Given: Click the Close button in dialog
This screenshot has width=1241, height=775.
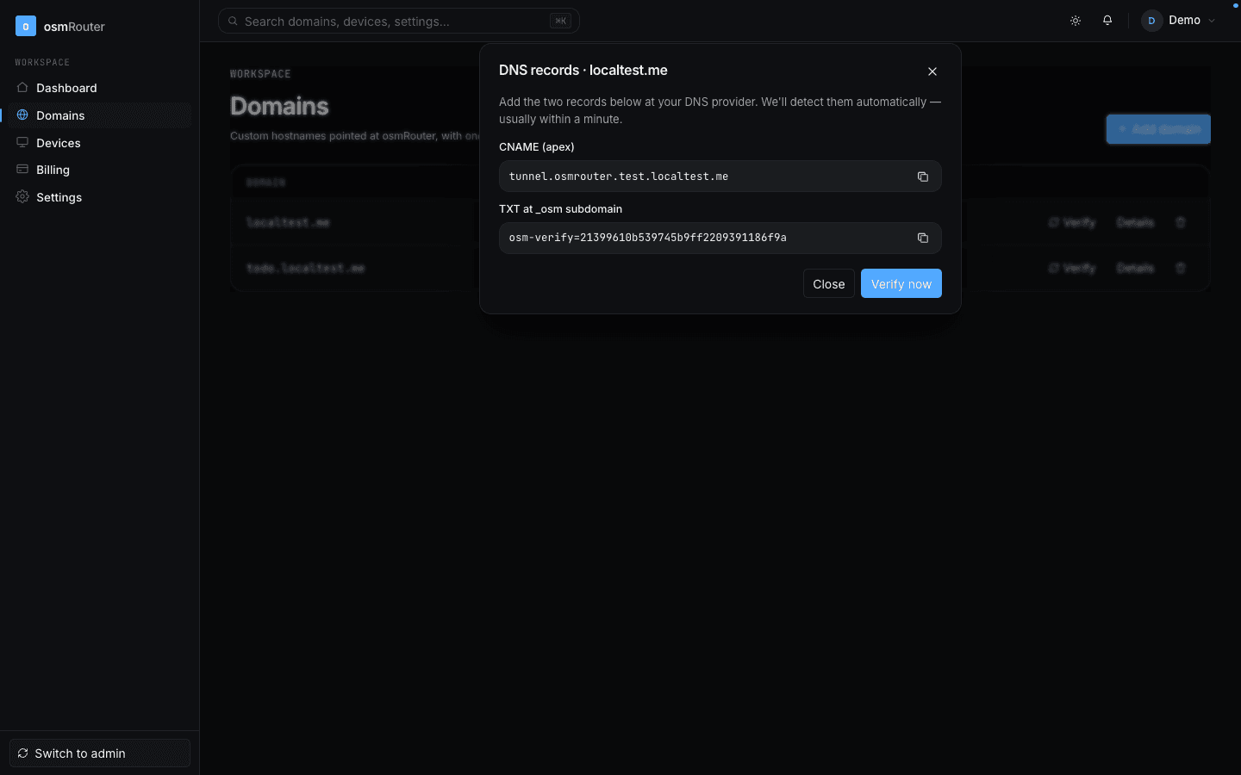Looking at the screenshot, I should coord(828,283).
